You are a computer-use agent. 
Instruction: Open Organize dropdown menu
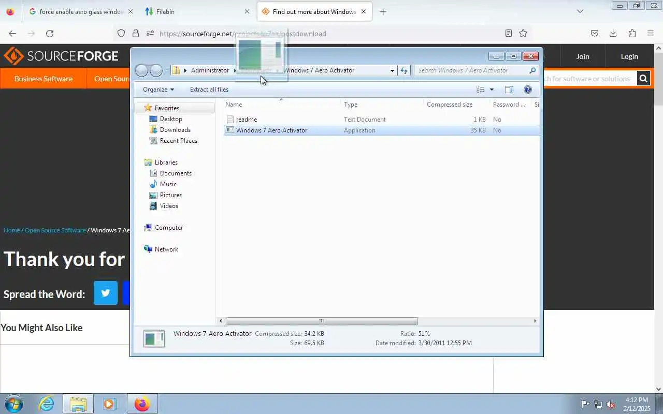(x=158, y=90)
